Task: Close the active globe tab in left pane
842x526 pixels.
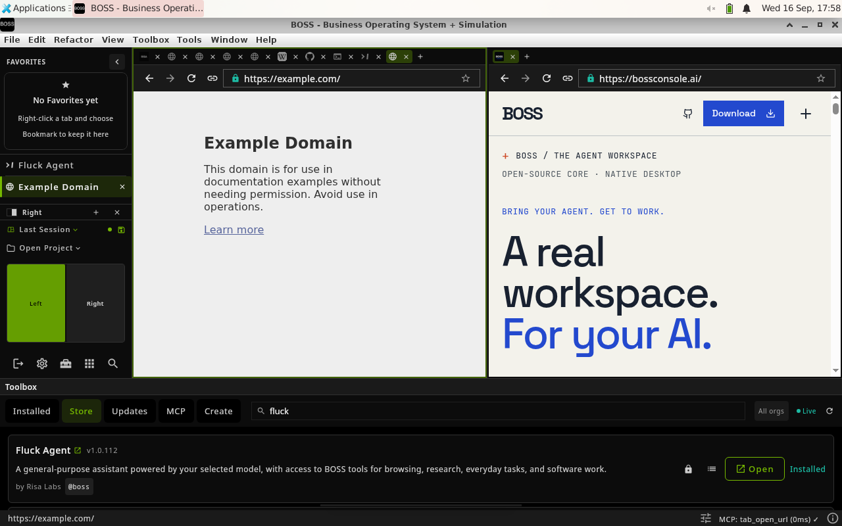Action: tap(407, 57)
